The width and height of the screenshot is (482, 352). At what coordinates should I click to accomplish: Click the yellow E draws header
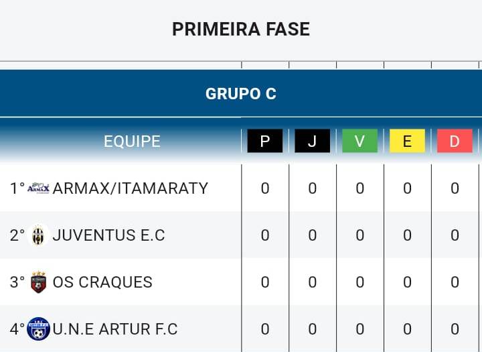pyautogui.click(x=407, y=141)
